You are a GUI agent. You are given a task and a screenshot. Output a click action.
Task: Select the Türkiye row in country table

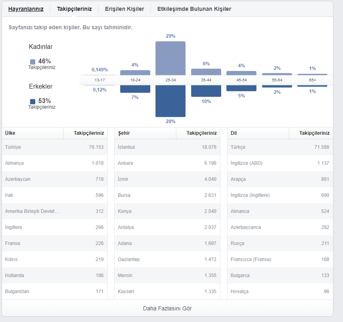point(54,147)
